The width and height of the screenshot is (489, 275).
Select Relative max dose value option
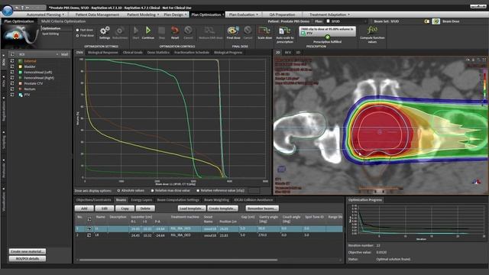click(x=153, y=190)
